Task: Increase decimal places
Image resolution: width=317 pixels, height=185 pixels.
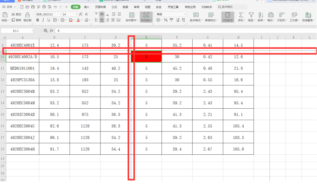Action: pos(178,20)
